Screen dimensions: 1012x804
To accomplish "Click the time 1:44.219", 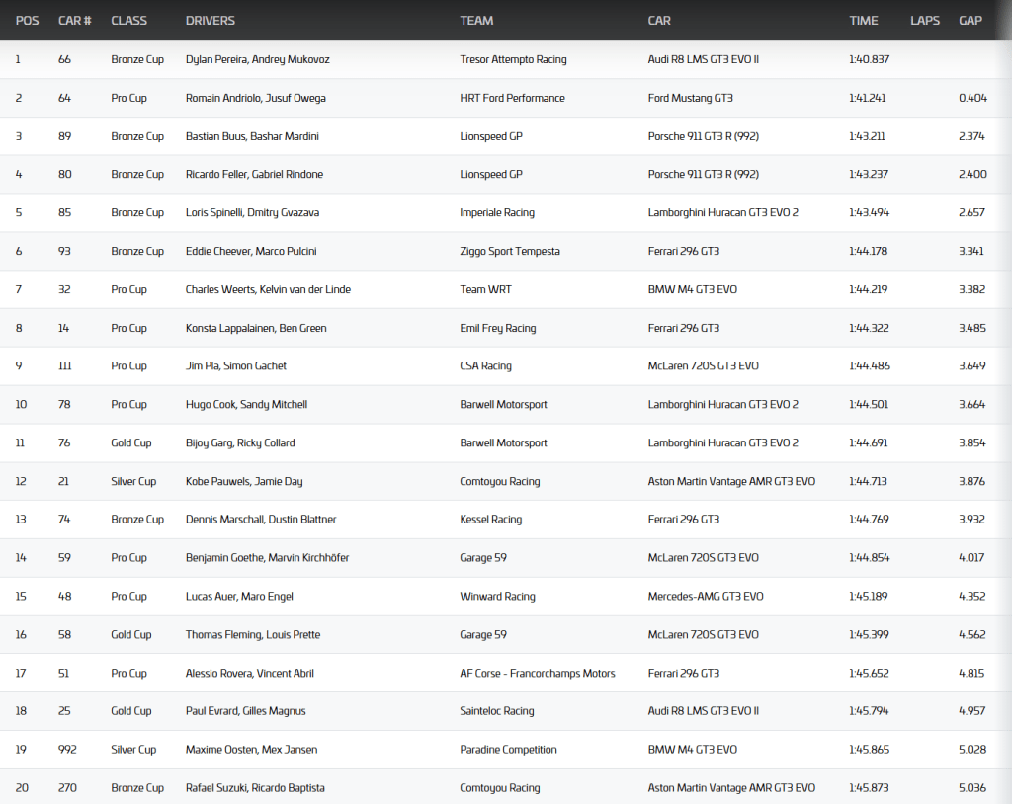I will click(x=868, y=289).
